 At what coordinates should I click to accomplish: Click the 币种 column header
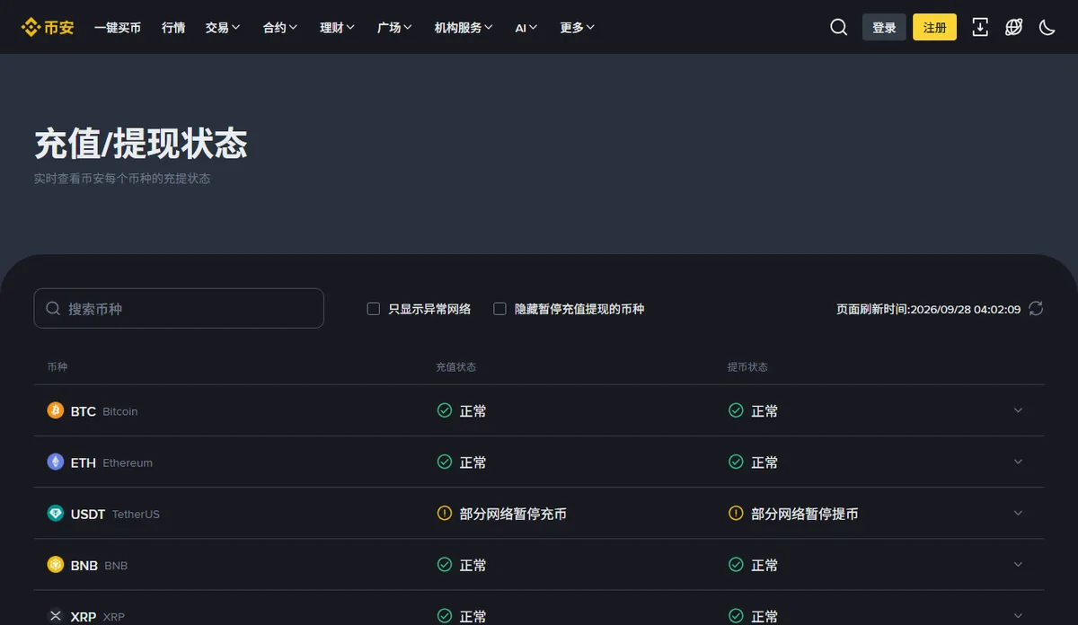(x=57, y=367)
